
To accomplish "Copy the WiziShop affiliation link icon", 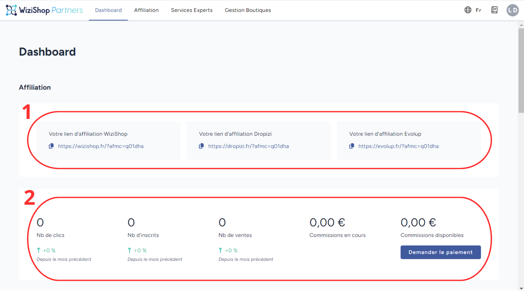I will 51,146.
